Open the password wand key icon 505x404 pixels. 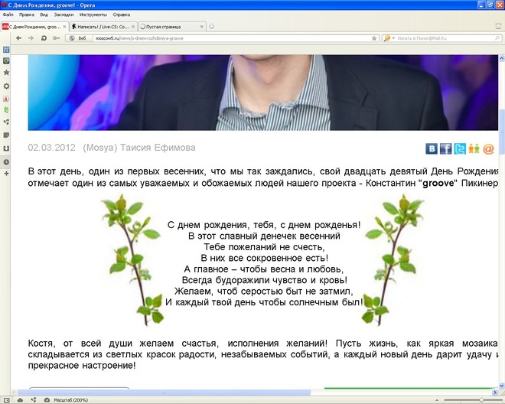57,38
